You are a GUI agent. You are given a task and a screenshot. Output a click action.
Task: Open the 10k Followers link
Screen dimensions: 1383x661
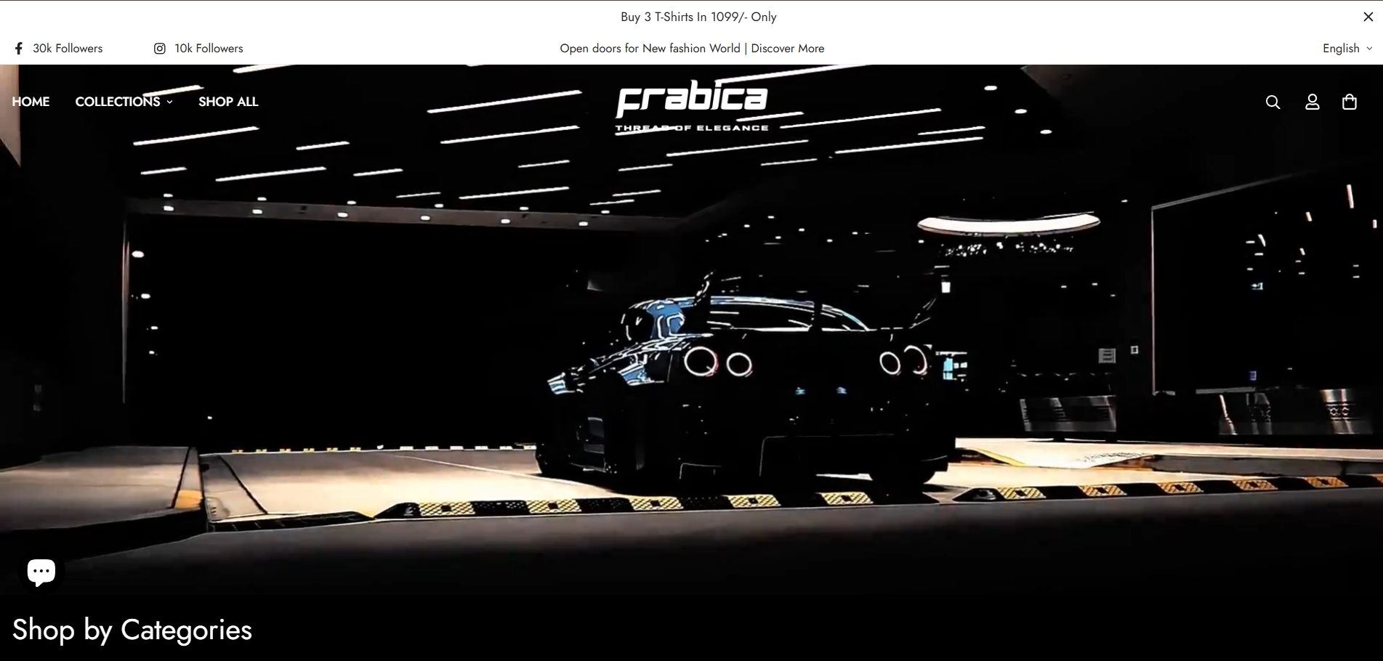tap(209, 49)
